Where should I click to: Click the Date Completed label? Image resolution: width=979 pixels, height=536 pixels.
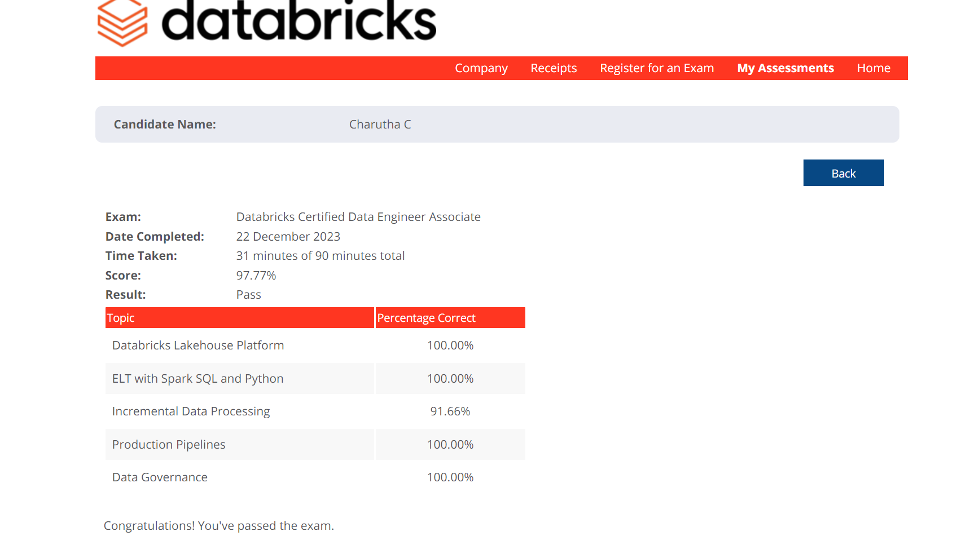coord(155,237)
